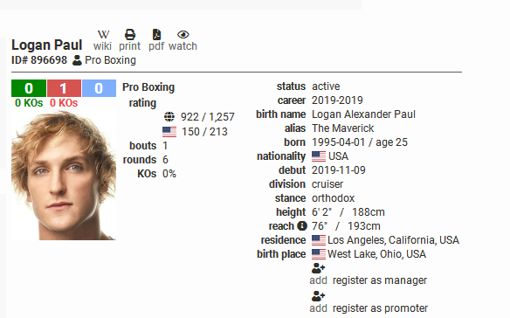
Task: Open the register as manager link
Action: tap(380, 280)
